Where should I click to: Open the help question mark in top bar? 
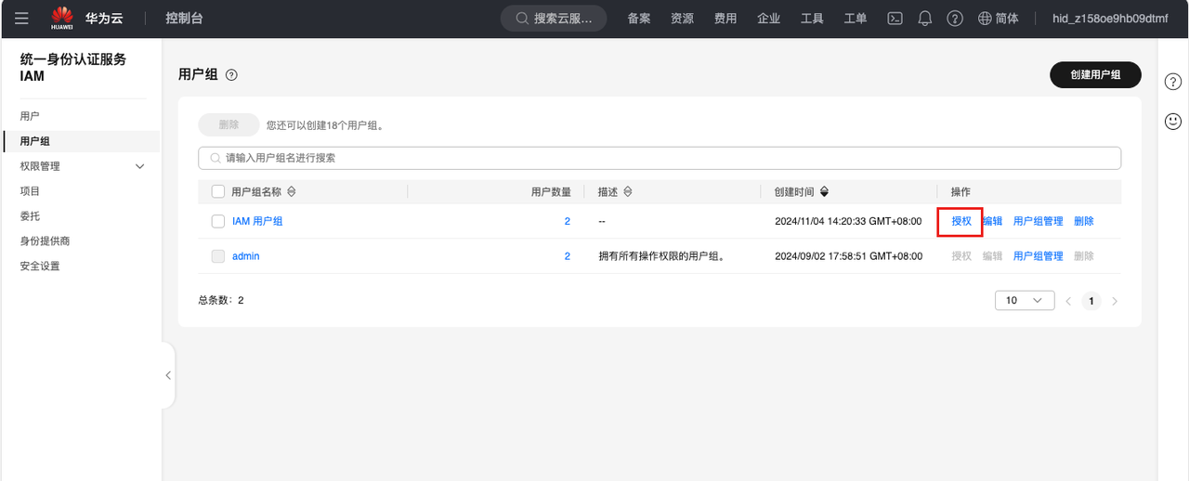tap(954, 19)
